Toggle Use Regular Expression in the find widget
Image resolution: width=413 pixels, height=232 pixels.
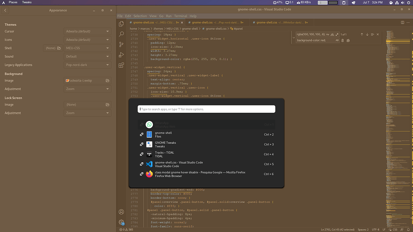(337, 34)
